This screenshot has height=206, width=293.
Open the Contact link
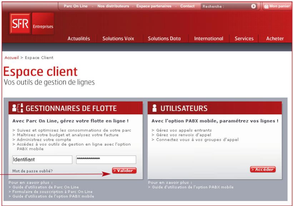point(187,6)
